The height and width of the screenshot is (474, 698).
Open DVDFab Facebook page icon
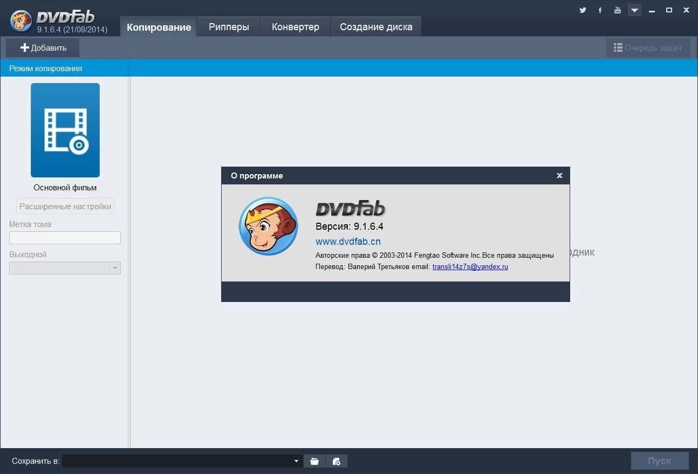coord(600,10)
